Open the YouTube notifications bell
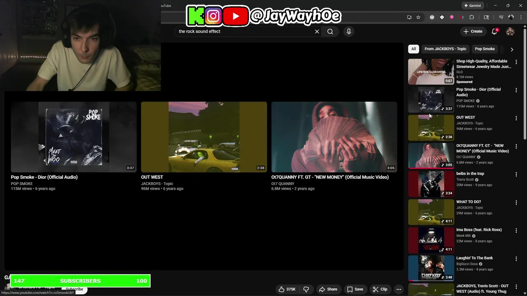The image size is (527, 296). point(495,31)
